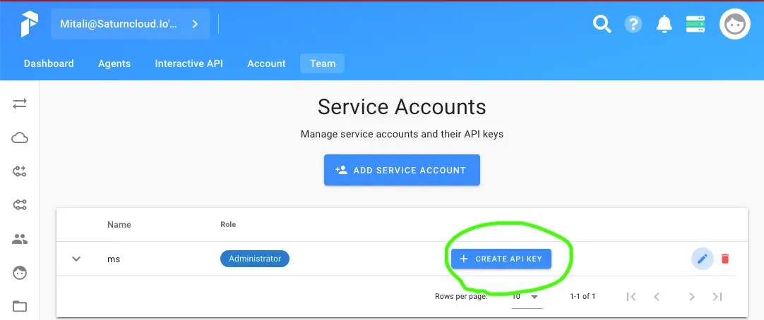Click the green server status icon

click(696, 25)
